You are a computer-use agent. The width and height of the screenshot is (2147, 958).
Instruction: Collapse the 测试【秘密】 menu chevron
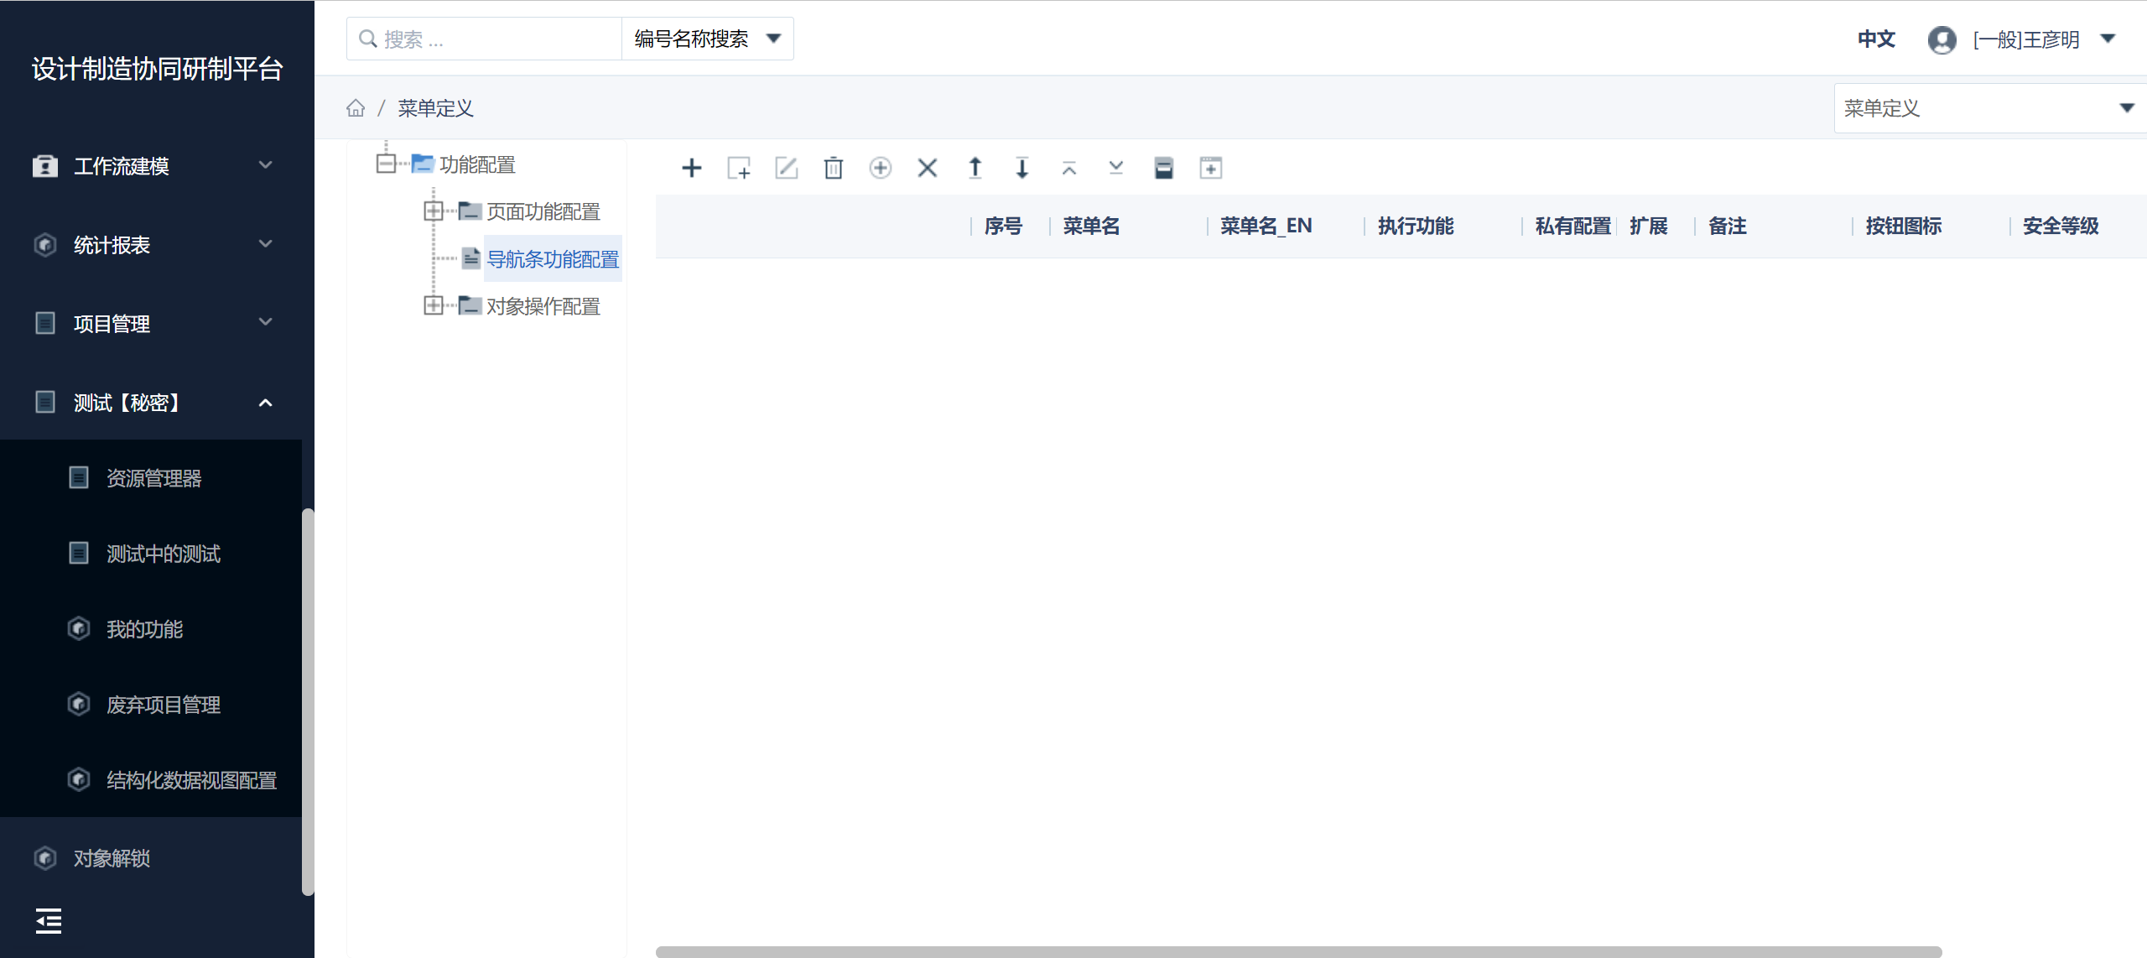tap(265, 403)
